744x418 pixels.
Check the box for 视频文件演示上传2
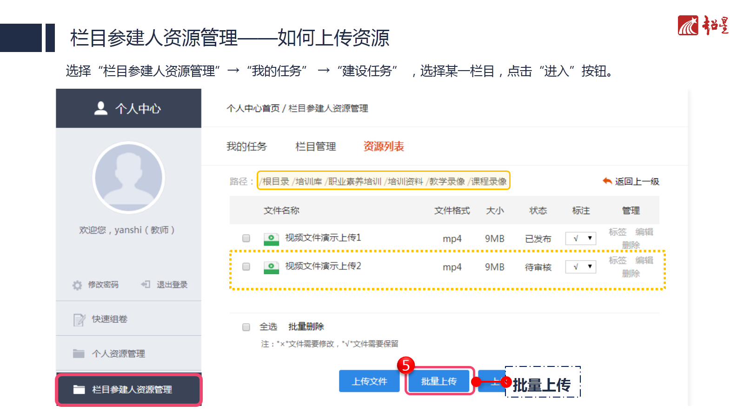coord(246,267)
